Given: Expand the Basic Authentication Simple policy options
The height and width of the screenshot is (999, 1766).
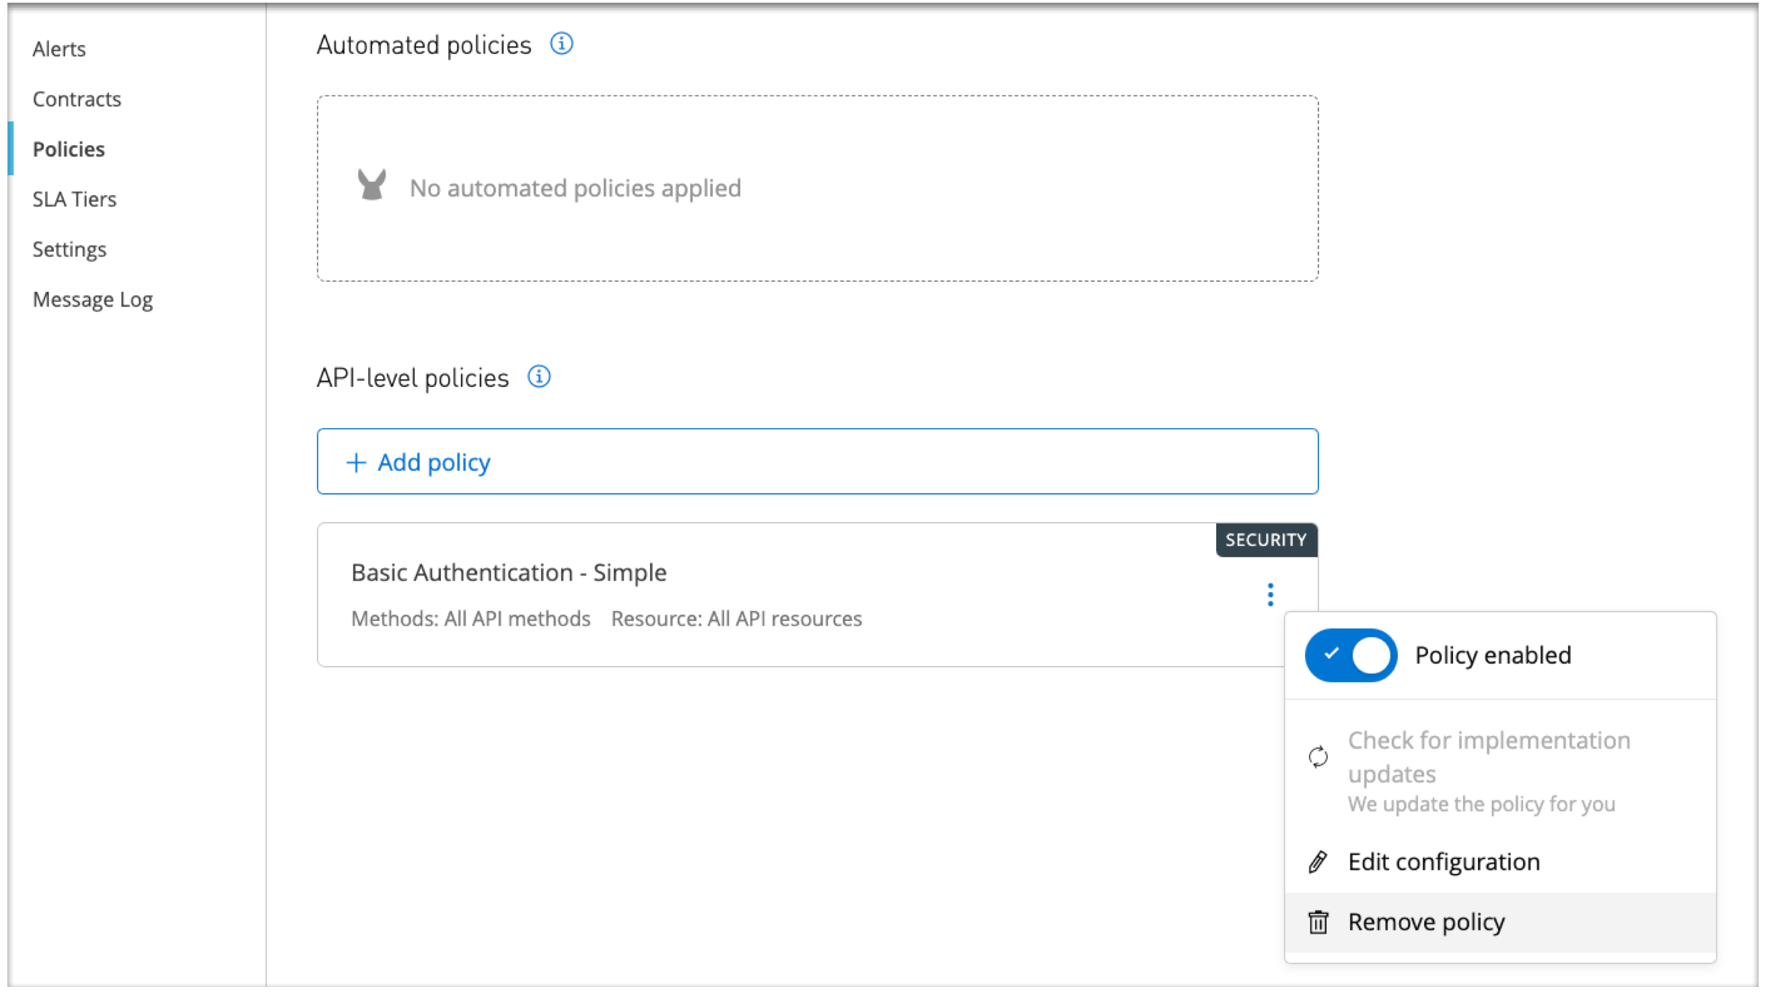Looking at the screenshot, I should tap(1270, 594).
